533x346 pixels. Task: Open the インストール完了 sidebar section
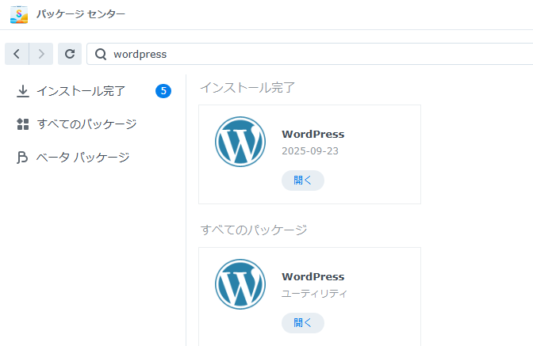pos(94,91)
